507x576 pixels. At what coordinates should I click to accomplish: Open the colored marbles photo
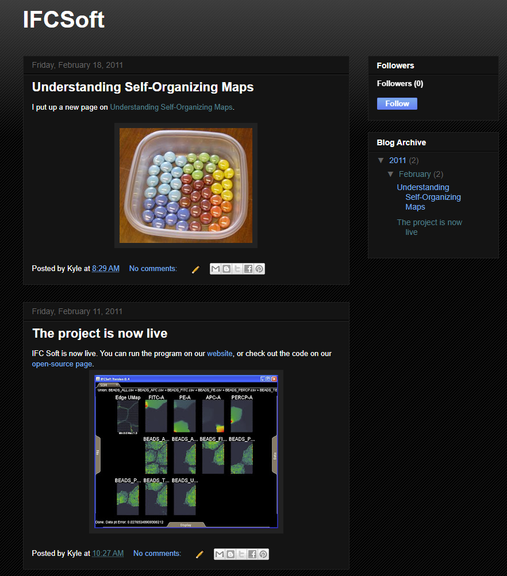click(x=186, y=185)
